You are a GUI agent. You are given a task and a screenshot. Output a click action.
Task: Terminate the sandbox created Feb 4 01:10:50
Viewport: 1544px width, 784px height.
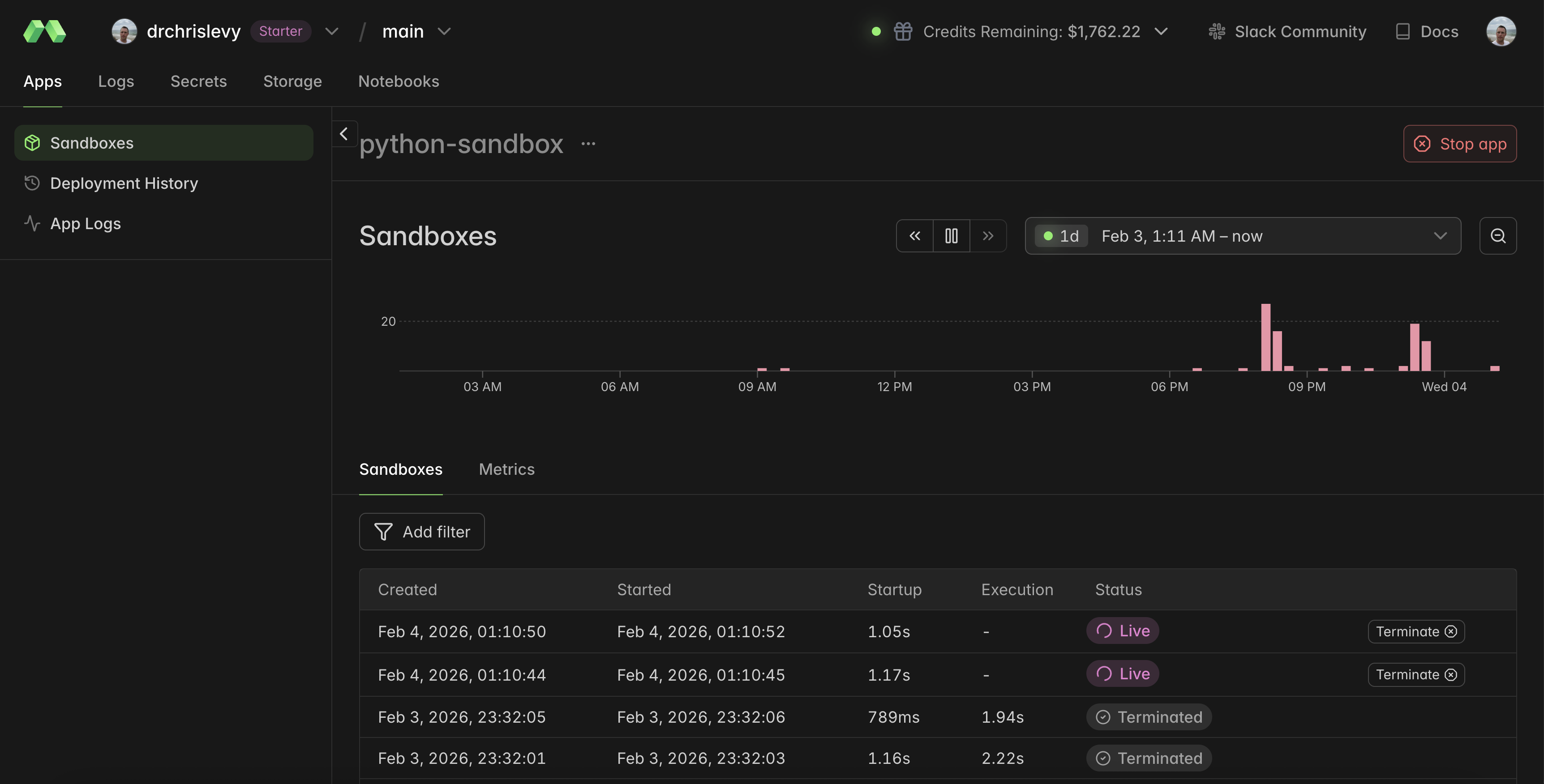pyautogui.click(x=1416, y=631)
